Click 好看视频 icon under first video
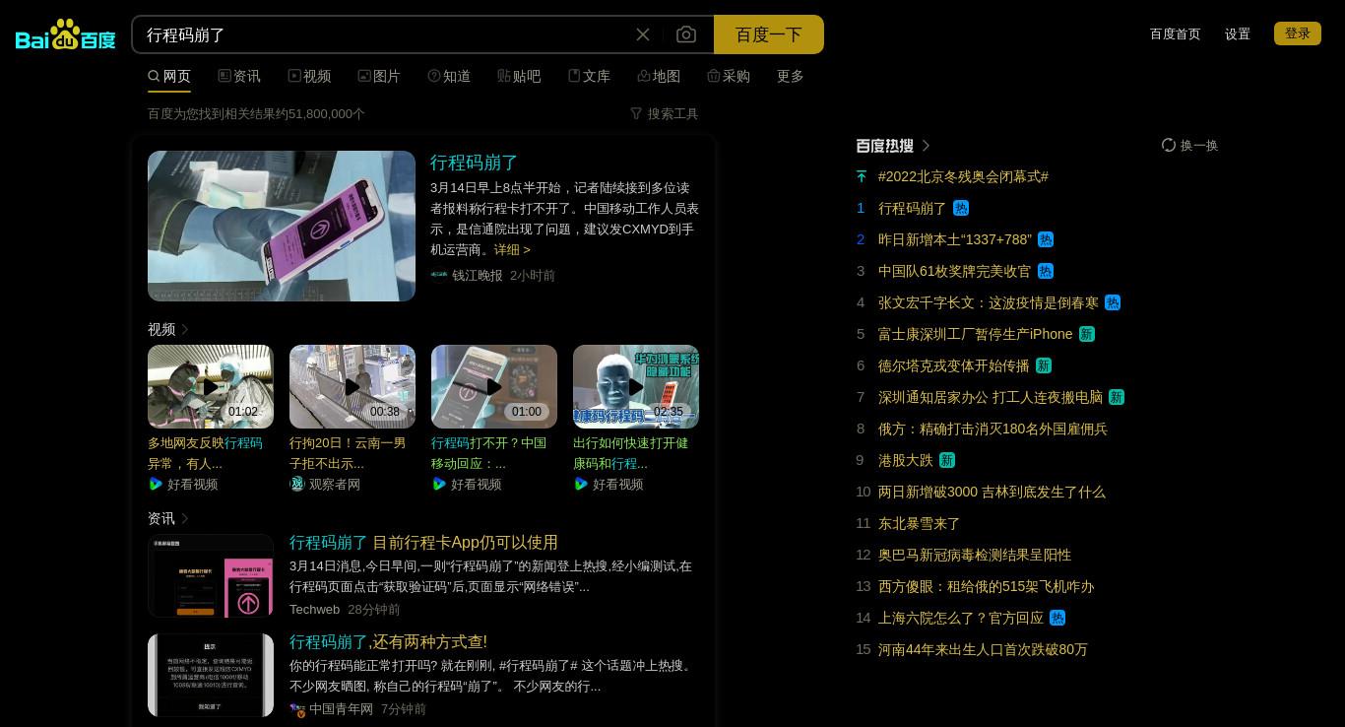 tap(156, 484)
